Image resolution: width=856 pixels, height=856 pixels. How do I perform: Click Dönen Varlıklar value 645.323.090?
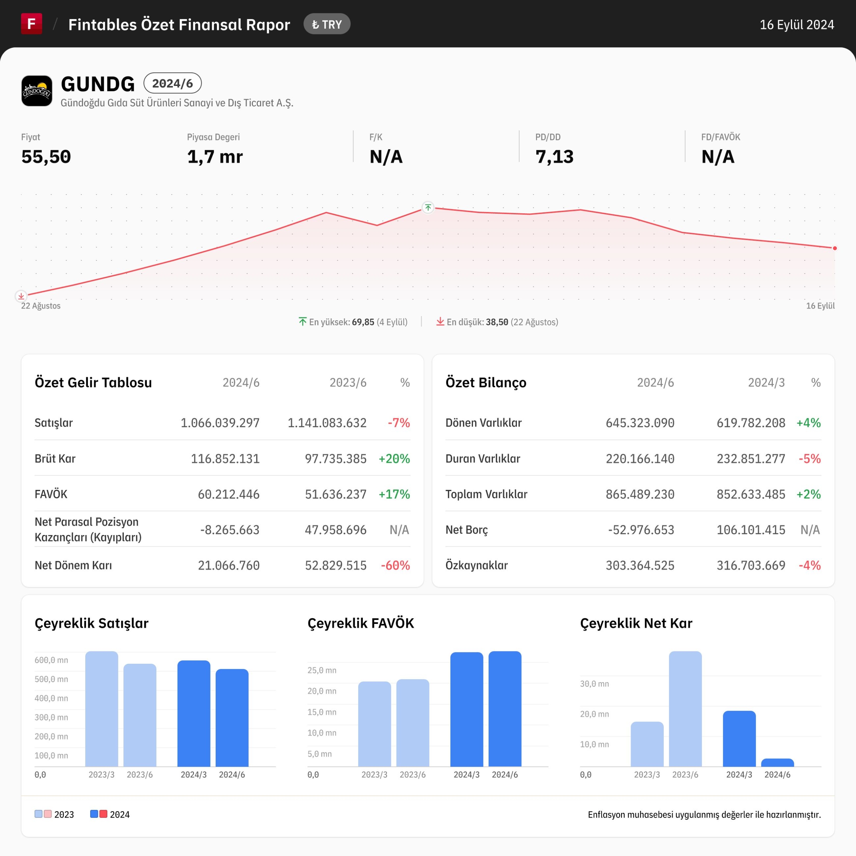pyautogui.click(x=640, y=423)
